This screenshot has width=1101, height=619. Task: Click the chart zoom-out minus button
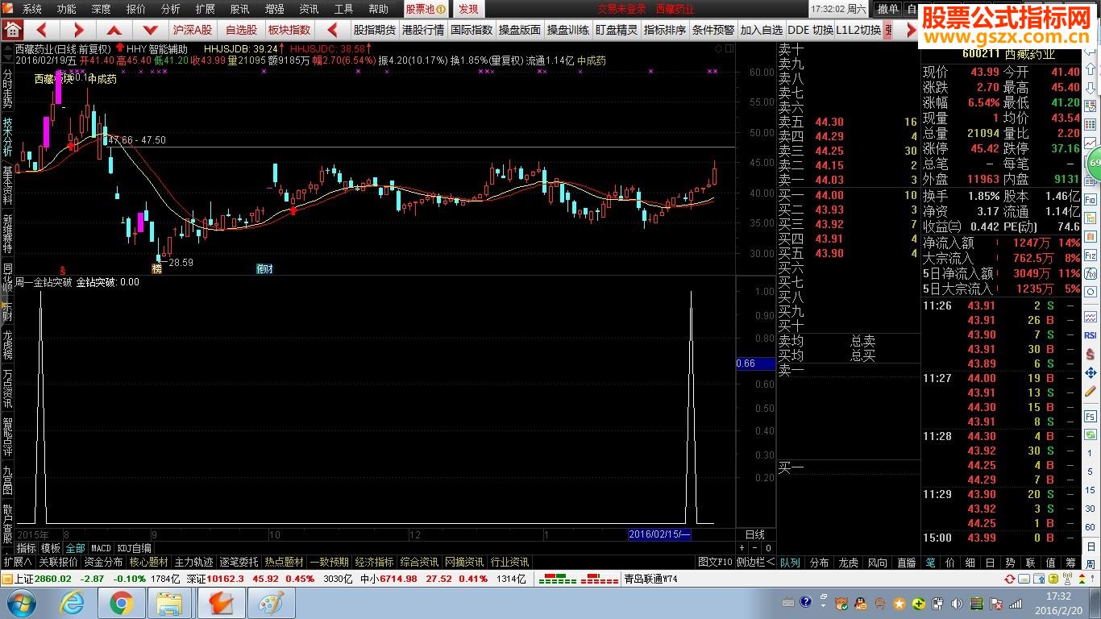756,548
